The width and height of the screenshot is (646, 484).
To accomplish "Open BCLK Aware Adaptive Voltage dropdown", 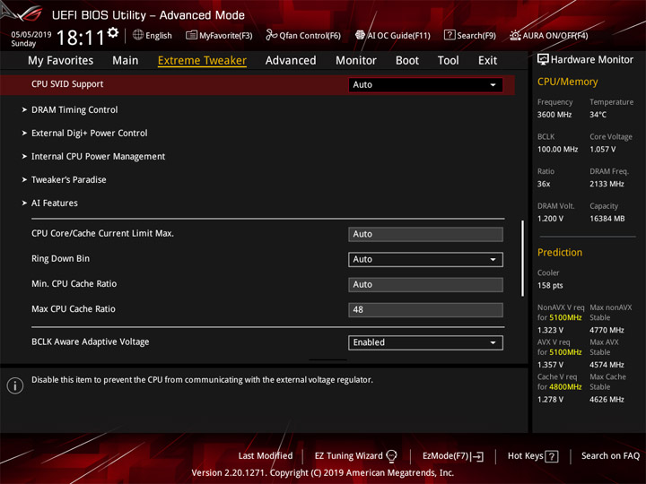I will [425, 342].
